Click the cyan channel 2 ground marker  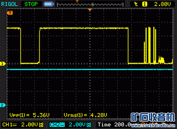point(3,105)
